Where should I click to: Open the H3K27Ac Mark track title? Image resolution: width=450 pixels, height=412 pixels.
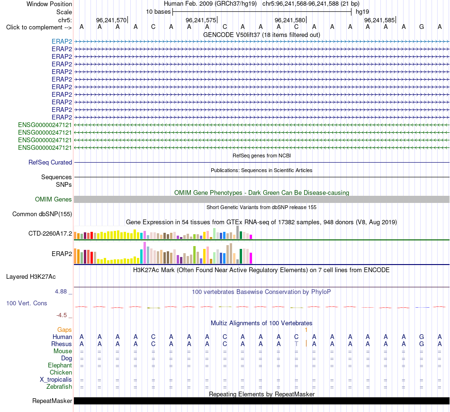click(x=261, y=270)
